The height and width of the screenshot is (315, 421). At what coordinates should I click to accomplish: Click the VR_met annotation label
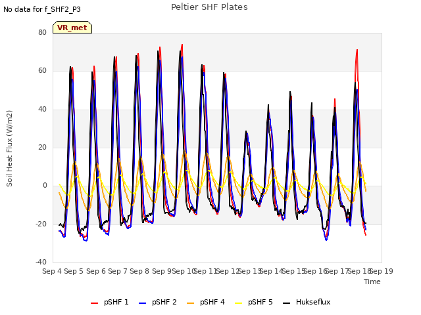72,28
